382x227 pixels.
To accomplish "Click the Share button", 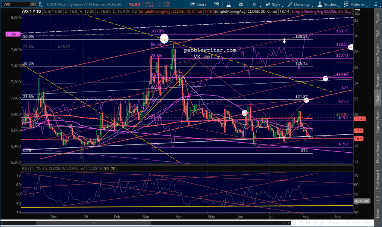I will click(x=198, y=4).
